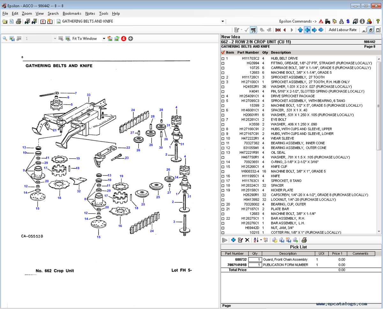Click the gray info circle icon
This screenshot has height=309, width=383.
[362, 21]
